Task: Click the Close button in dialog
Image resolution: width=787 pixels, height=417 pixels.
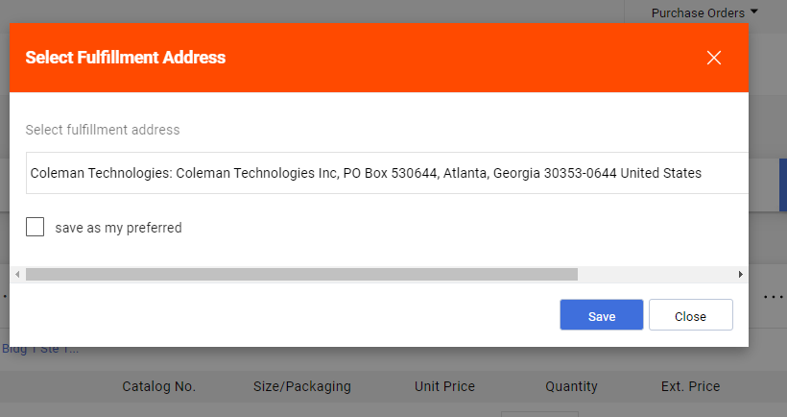Action: [x=691, y=315]
